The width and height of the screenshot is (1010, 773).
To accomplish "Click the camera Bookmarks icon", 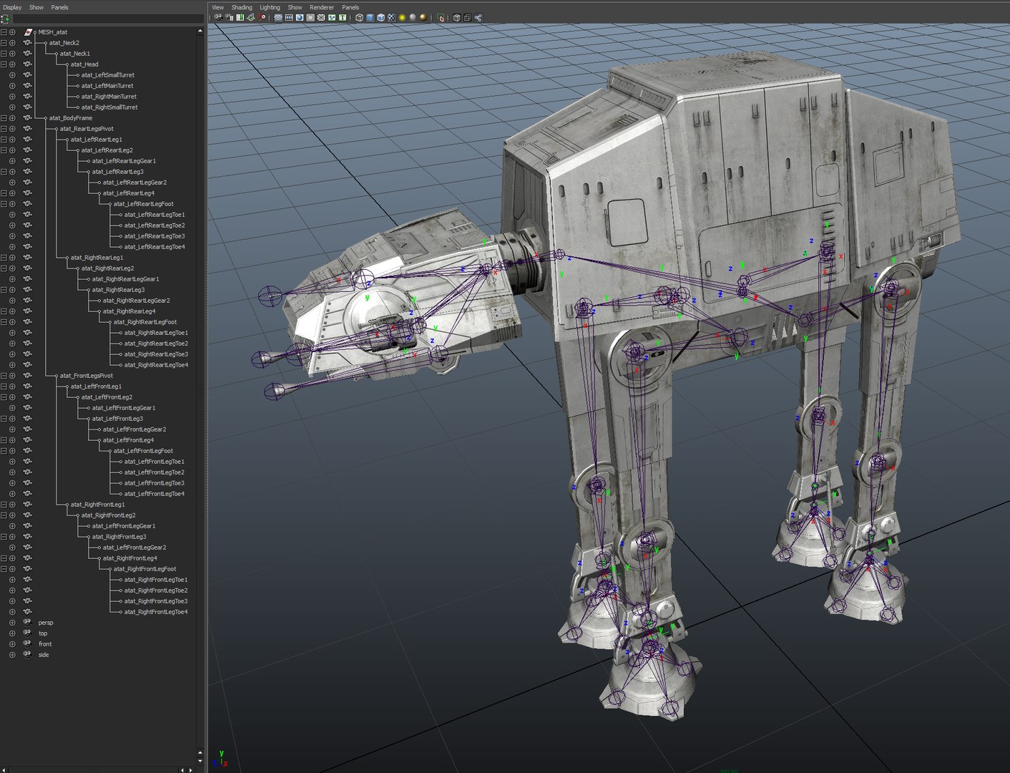I will pyautogui.click(x=240, y=17).
